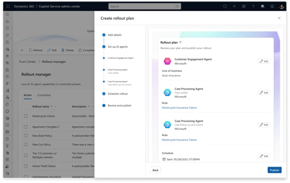Sort by the Description column header

pos(79,107)
